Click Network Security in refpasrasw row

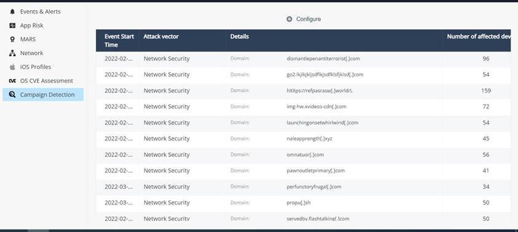point(167,91)
